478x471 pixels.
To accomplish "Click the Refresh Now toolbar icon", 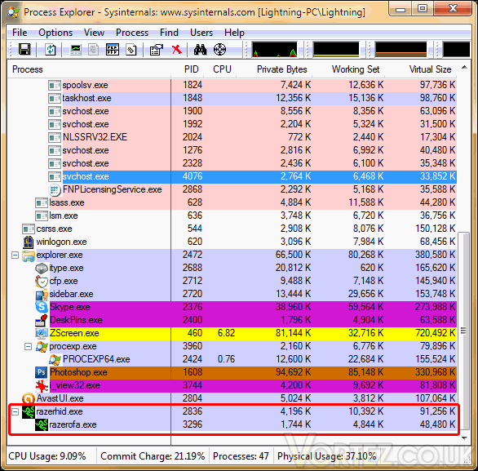I will coord(51,49).
